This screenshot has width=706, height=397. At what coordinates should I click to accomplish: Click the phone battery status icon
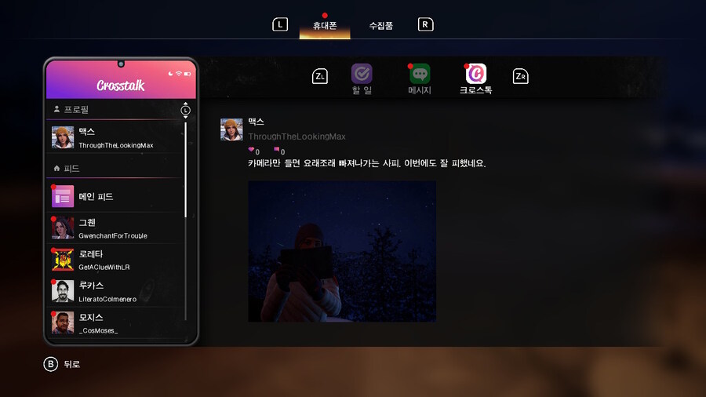click(x=187, y=74)
